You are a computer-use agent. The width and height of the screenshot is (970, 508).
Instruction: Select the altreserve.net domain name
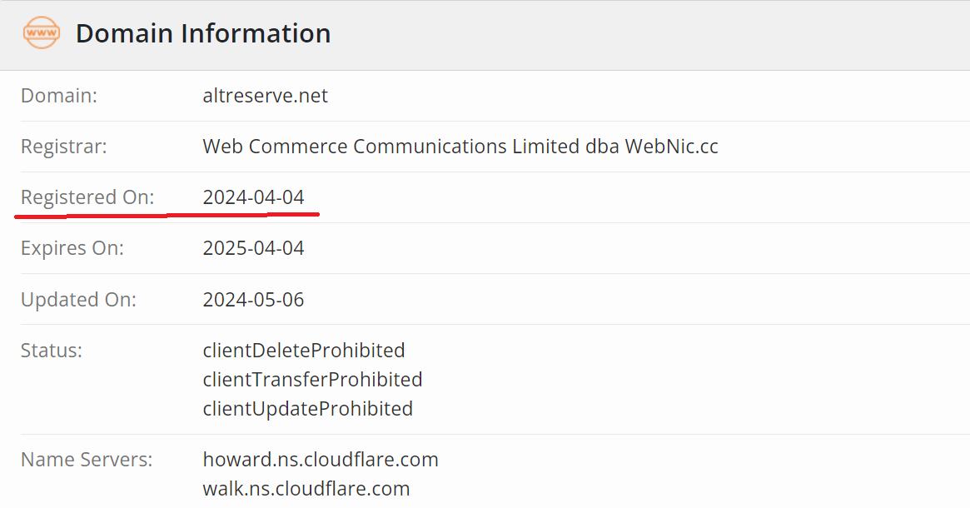[265, 96]
